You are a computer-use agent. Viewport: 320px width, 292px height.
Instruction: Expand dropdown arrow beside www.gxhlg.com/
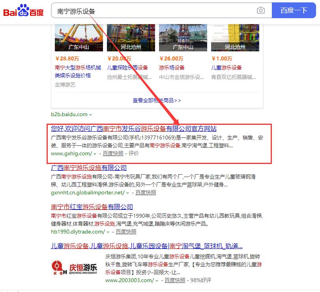click(95, 154)
